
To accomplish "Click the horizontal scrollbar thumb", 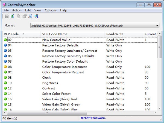I will pos(46,112).
